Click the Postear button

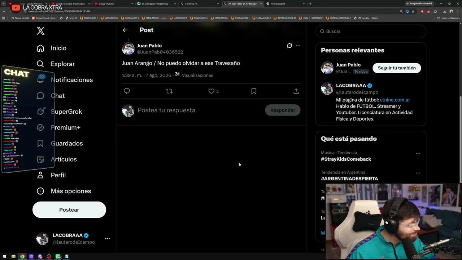pyautogui.click(x=69, y=210)
